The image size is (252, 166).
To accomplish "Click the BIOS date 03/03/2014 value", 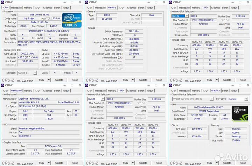I will click(49, 136).
